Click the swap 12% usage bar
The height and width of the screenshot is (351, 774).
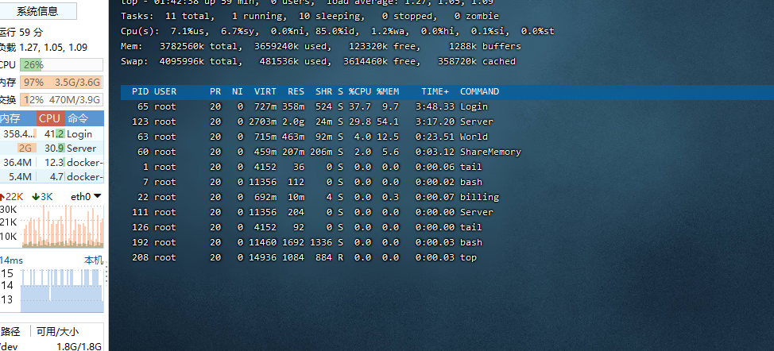click(61, 100)
